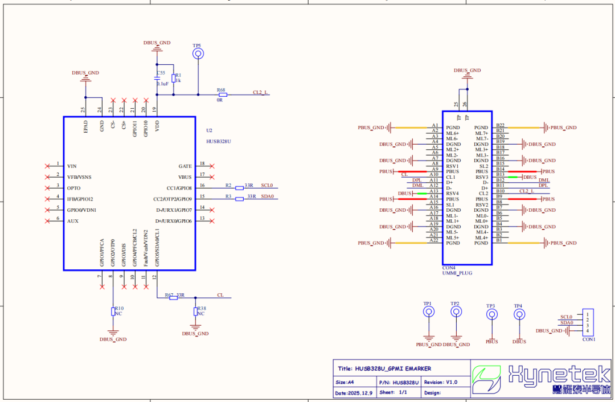Toggle the no-connect X on the GATE pin

click(212, 166)
